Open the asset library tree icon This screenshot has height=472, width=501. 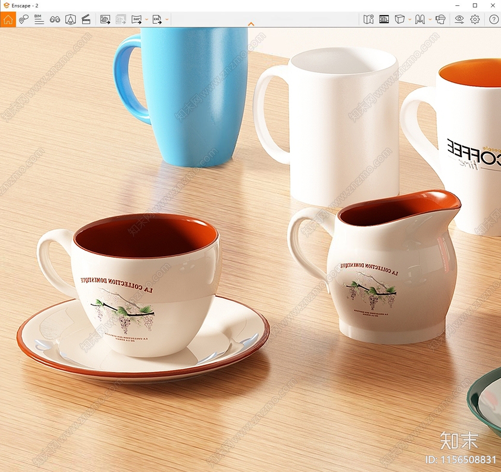tap(70, 20)
